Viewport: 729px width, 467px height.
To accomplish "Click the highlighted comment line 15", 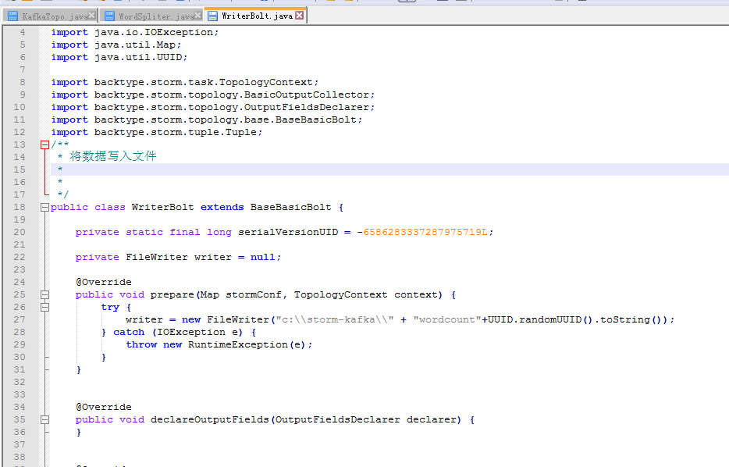I will (x=389, y=169).
